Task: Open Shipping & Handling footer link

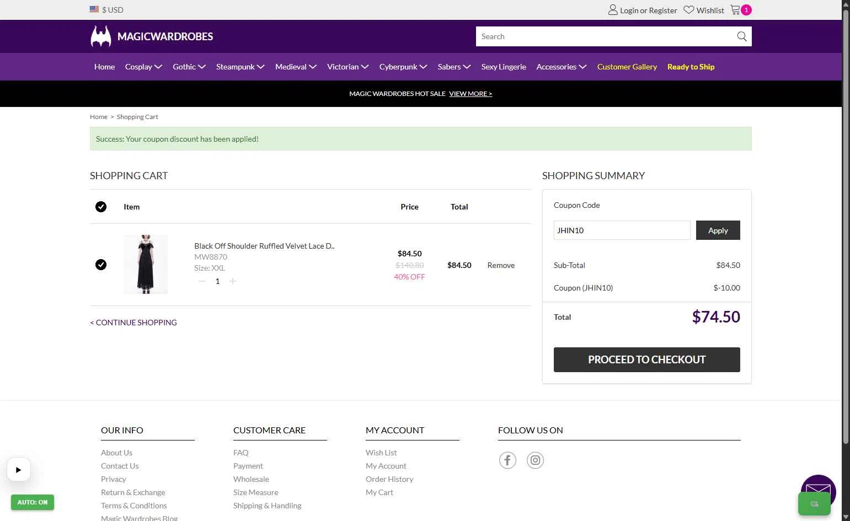Action: (x=268, y=506)
